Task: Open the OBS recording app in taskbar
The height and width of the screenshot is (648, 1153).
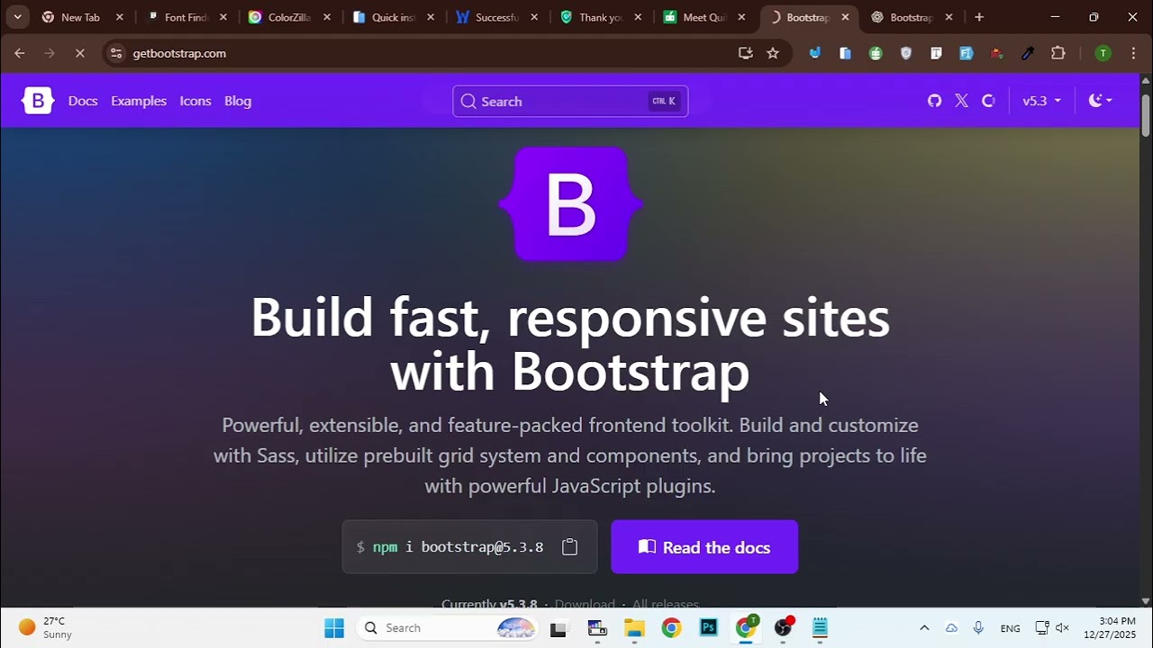Action: tap(784, 628)
